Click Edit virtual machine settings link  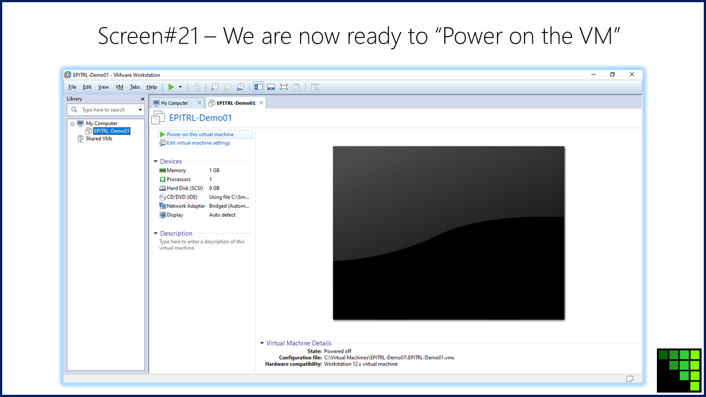point(198,143)
